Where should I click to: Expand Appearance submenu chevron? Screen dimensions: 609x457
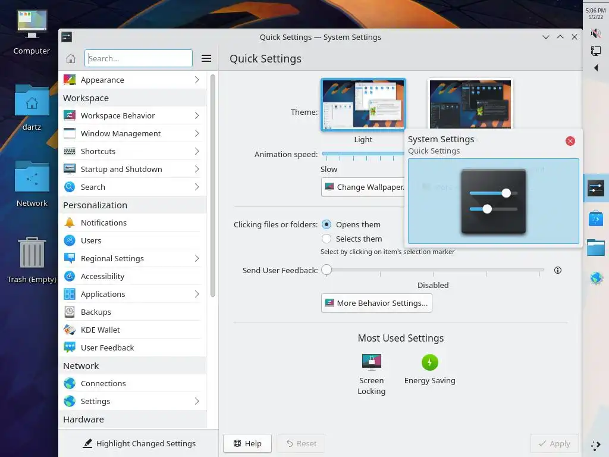click(197, 80)
